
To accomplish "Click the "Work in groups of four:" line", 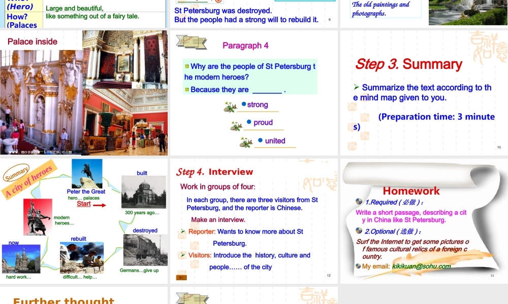I will [x=218, y=187].
